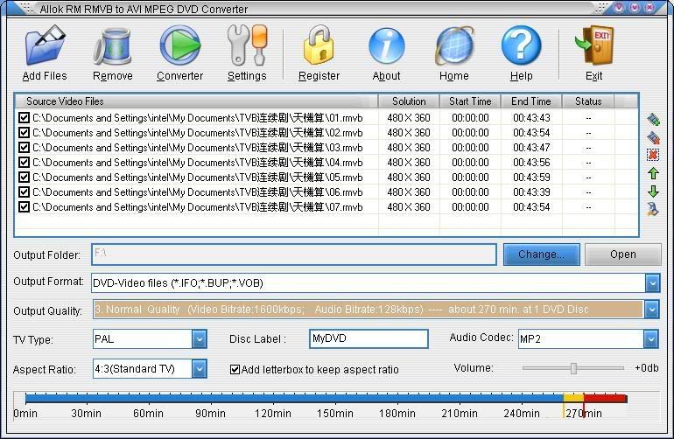Move selected file up with green arrow

[x=653, y=173]
